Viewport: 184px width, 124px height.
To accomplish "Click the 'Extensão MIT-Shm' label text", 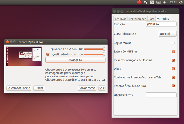I will click(x=126, y=52).
